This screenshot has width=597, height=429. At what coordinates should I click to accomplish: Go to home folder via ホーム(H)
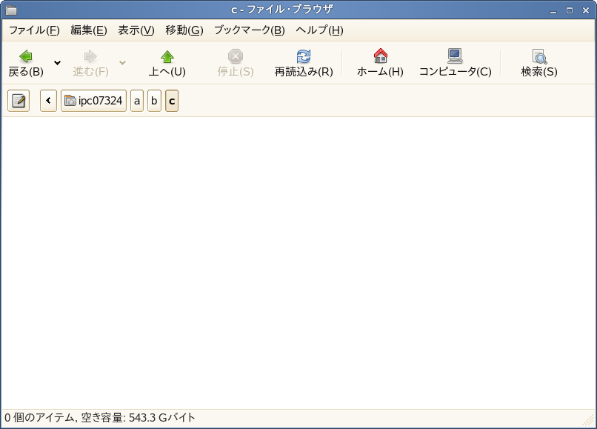coord(380,63)
